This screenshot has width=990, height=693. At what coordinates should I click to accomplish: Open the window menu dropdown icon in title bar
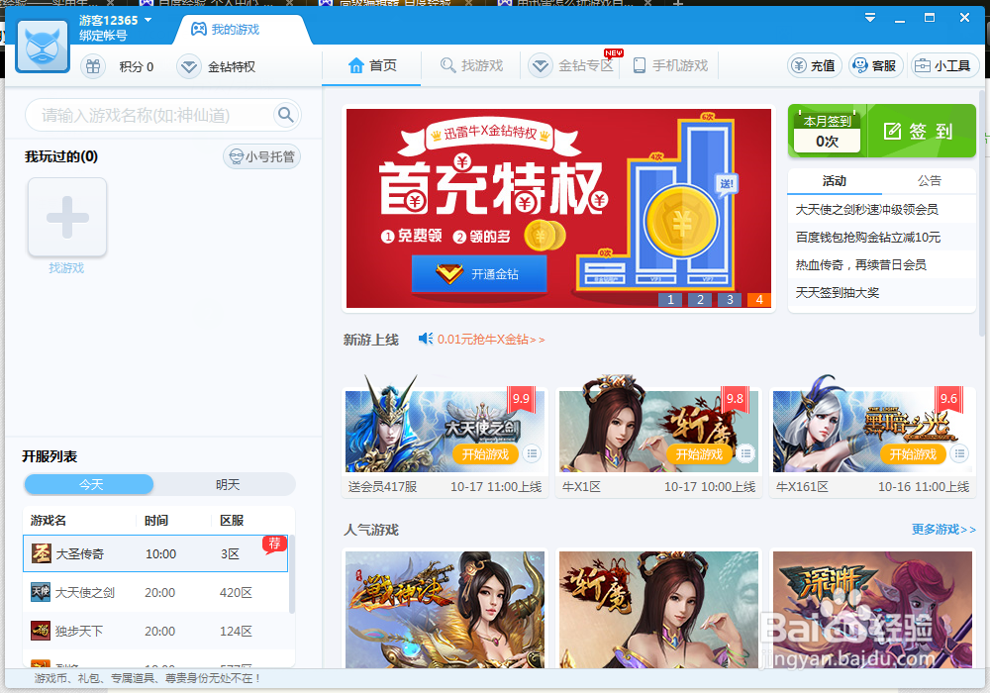tap(870, 18)
